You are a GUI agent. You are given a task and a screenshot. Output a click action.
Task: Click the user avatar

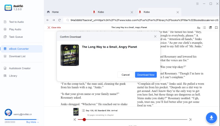tap(8, 113)
